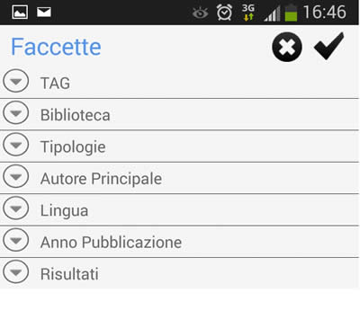Select the Autore Principale label
This screenshot has width=360, height=328.
coord(101,179)
